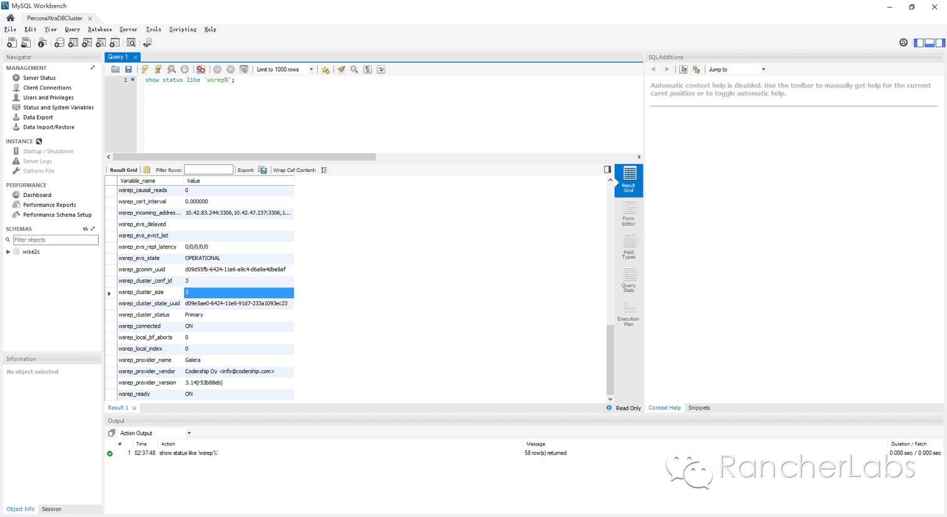Commit the transaction icon
The height and width of the screenshot is (517, 947).
tap(217, 69)
